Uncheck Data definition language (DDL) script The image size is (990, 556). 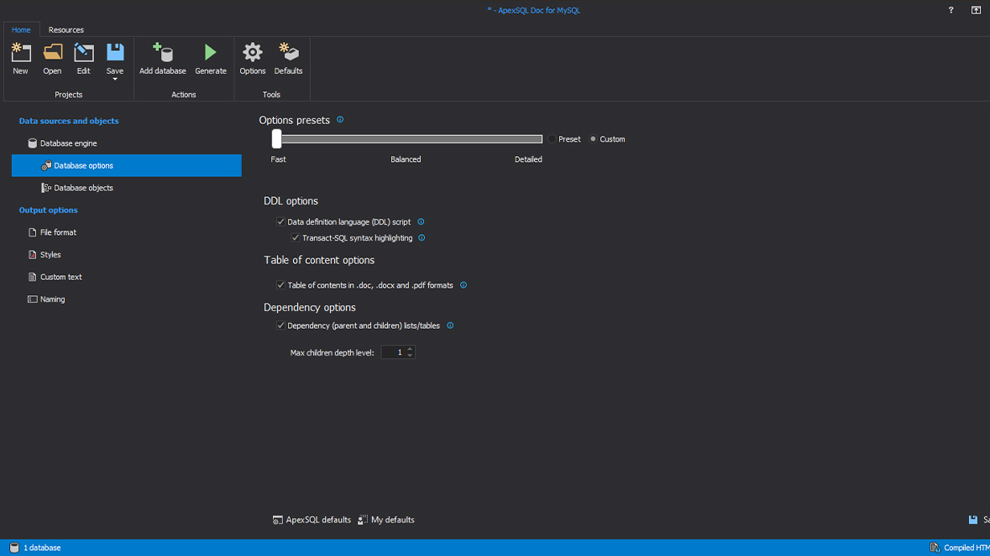(x=281, y=222)
